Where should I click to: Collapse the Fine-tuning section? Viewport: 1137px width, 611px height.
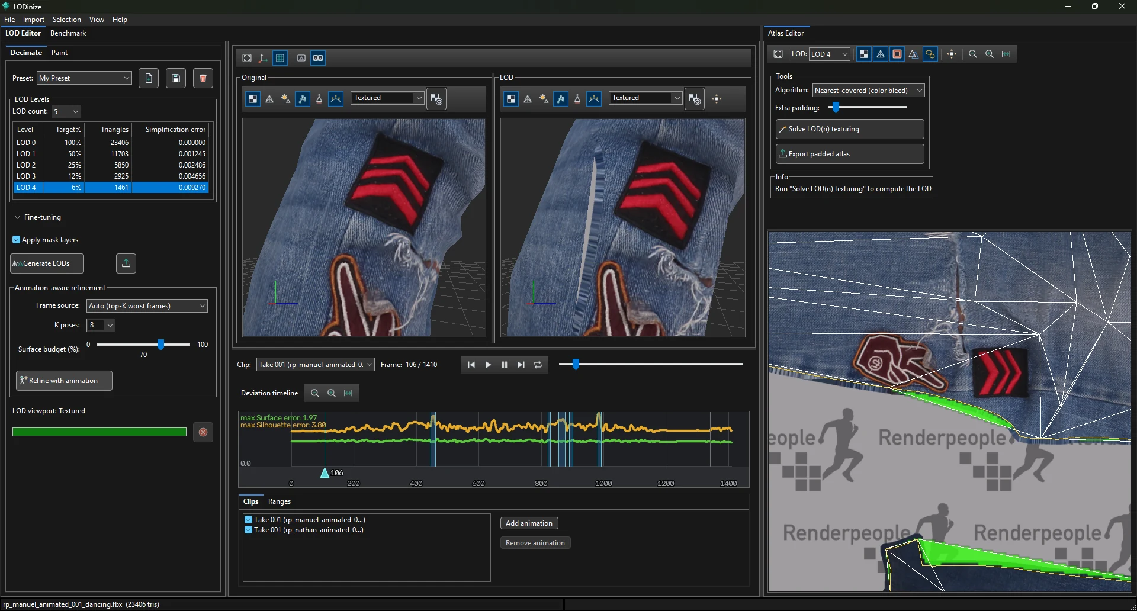click(x=37, y=217)
